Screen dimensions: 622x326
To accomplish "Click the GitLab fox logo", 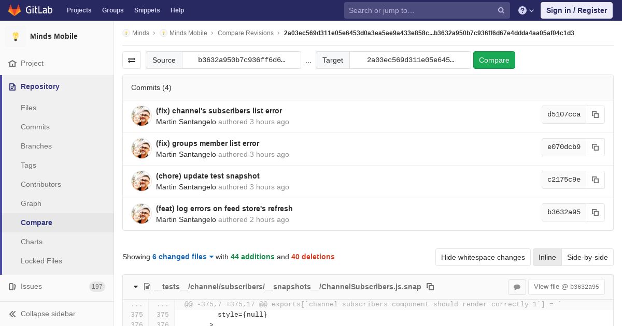I will pyautogui.click(x=15, y=10).
